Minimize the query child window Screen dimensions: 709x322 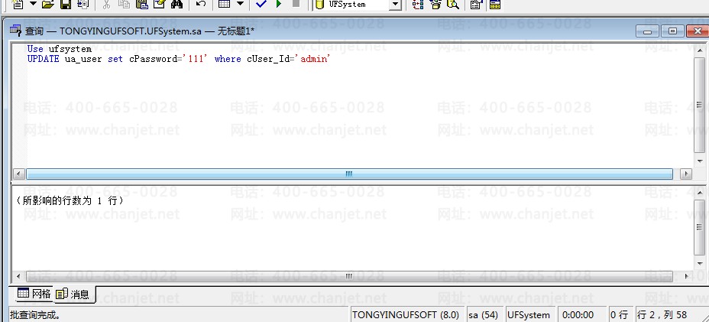(x=648, y=31)
